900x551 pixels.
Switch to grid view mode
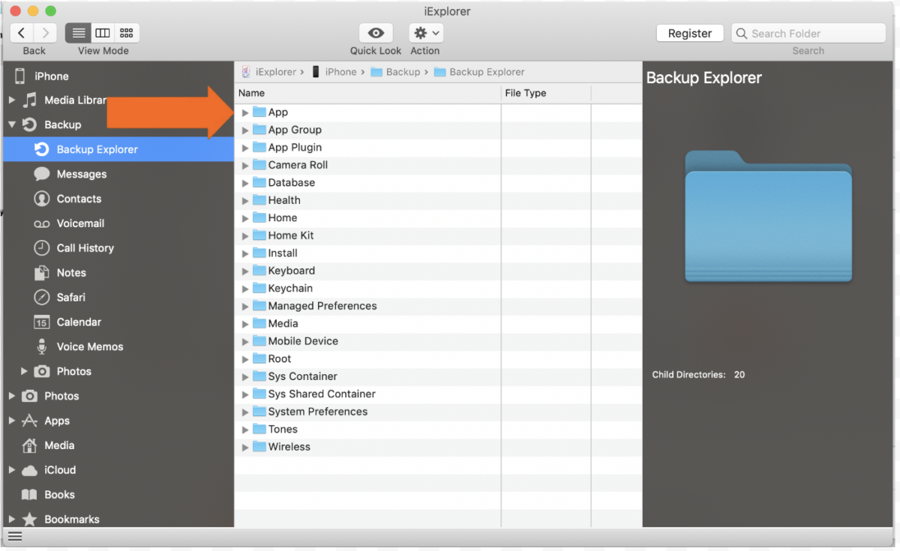point(126,32)
